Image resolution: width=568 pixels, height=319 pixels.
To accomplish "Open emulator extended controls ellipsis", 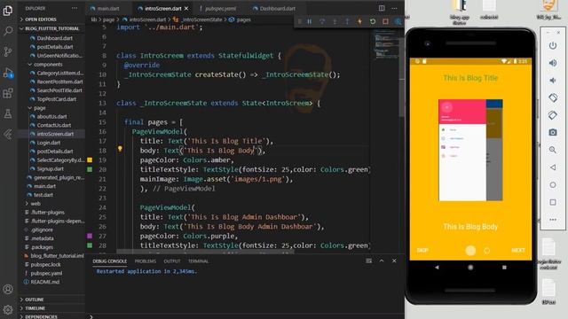I will [x=552, y=220].
